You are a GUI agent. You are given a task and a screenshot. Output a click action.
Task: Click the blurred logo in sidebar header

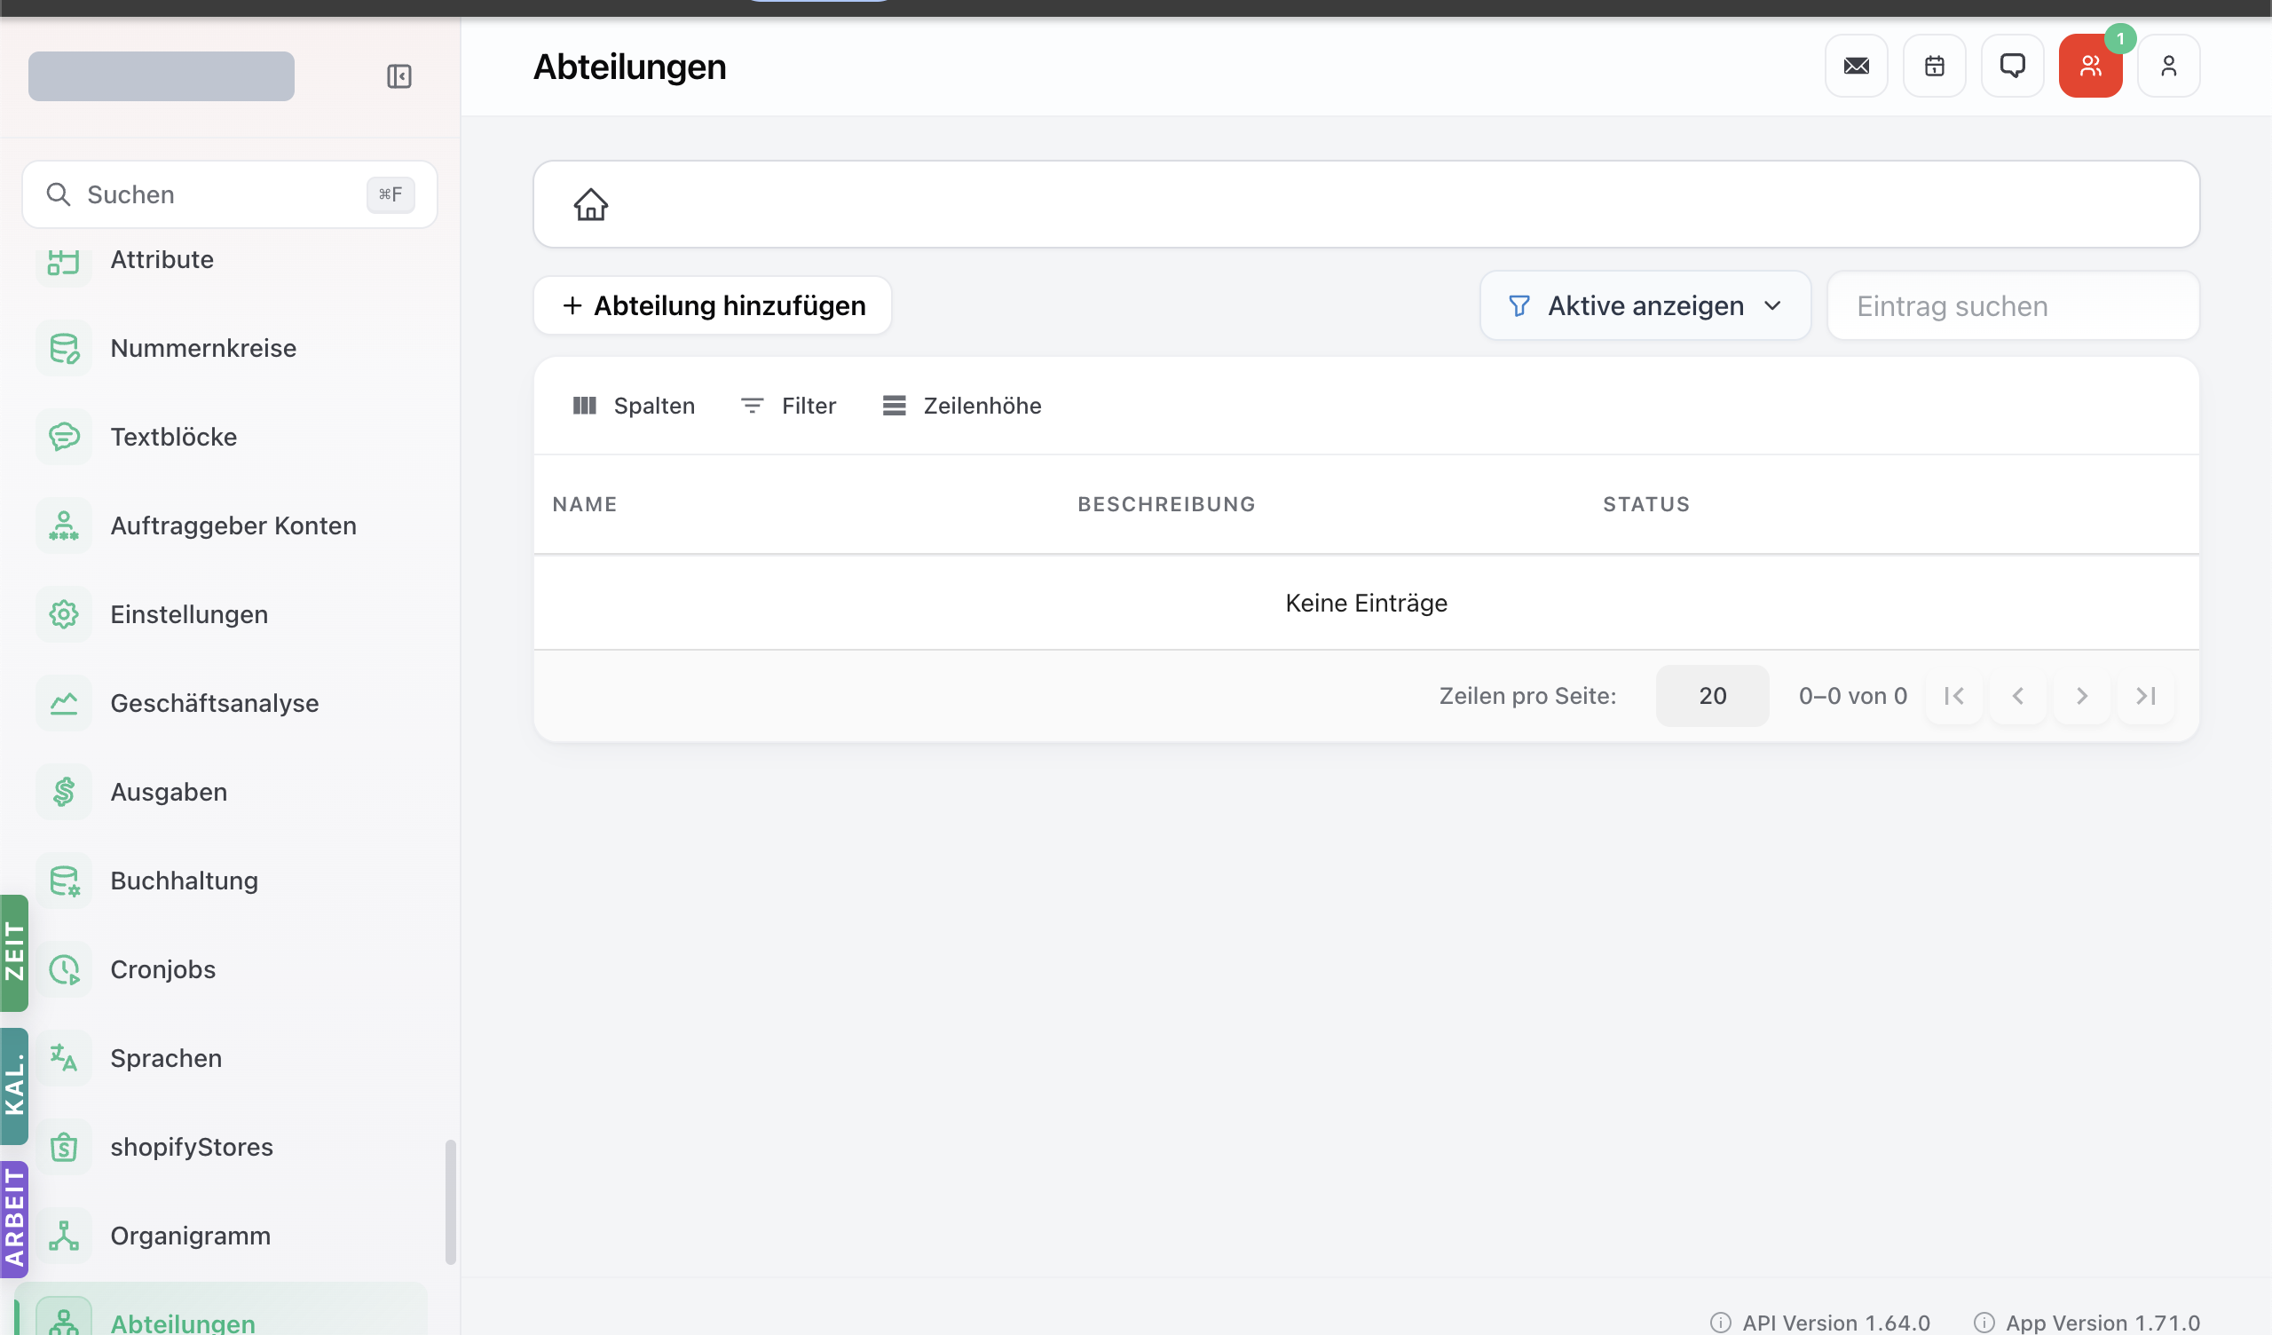click(x=162, y=75)
